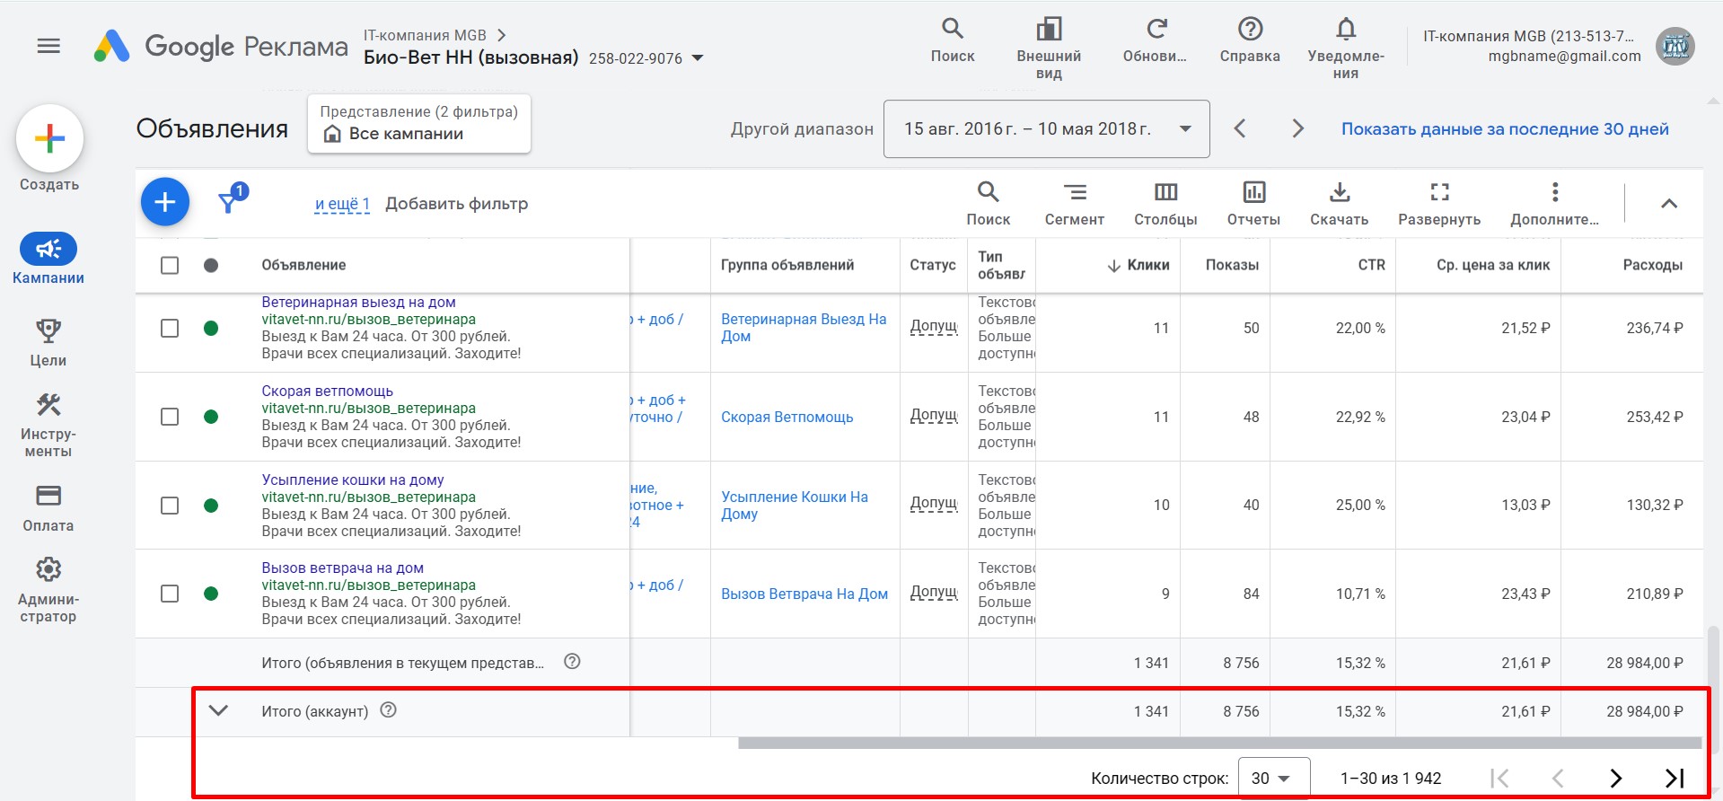Open ad group Усыпление Кошки На Дому
Screen dimensions: 1723x801
[795, 506]
